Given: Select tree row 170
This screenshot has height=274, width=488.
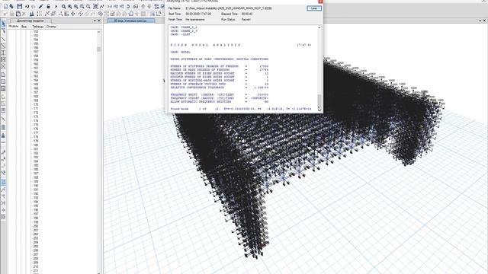Looking at the screenshot, I should [36, 105].
